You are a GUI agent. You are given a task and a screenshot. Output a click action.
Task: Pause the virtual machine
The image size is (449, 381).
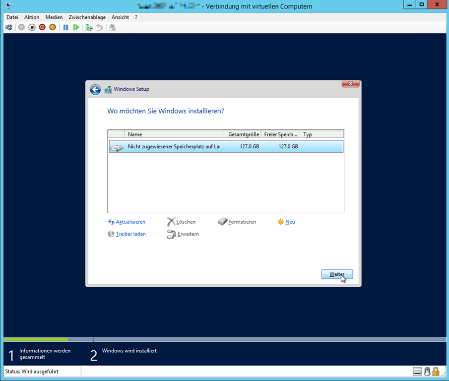[x=65, y=27]
